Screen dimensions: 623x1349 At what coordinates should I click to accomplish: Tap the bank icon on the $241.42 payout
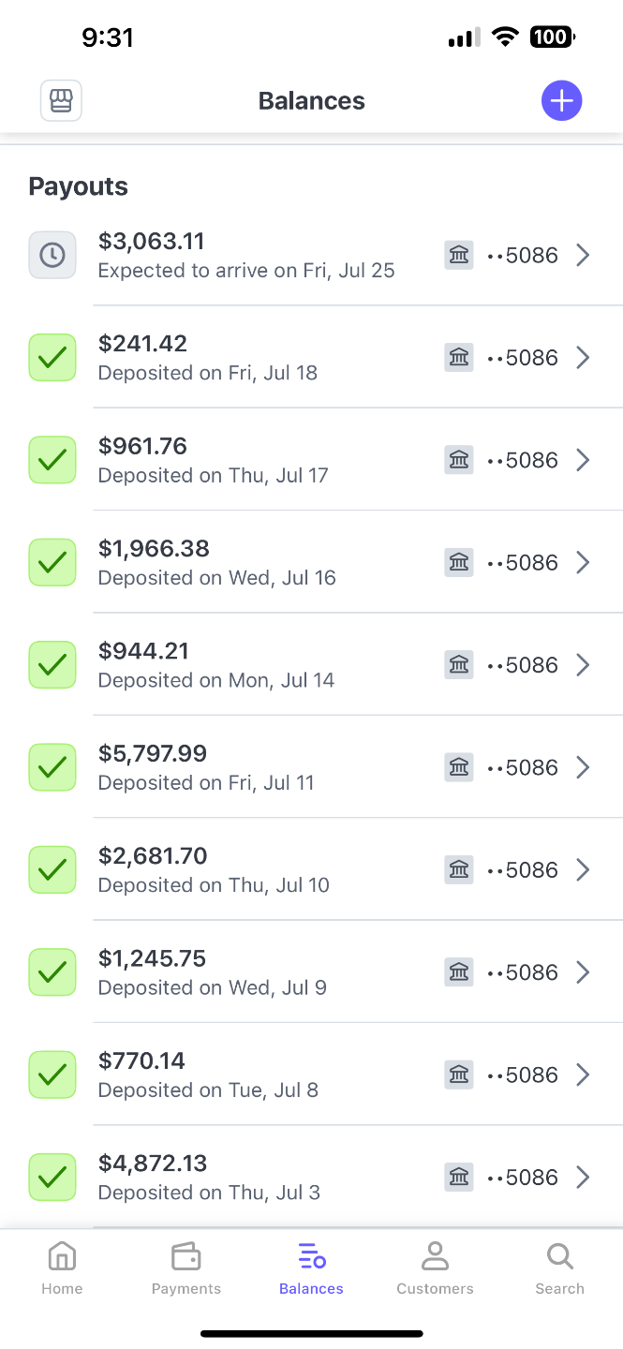[459, 357]
